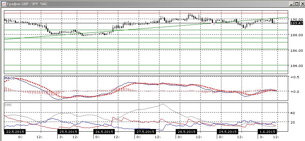Click the current price tag 189.47
Screen dimensions: 305x141
297,23
